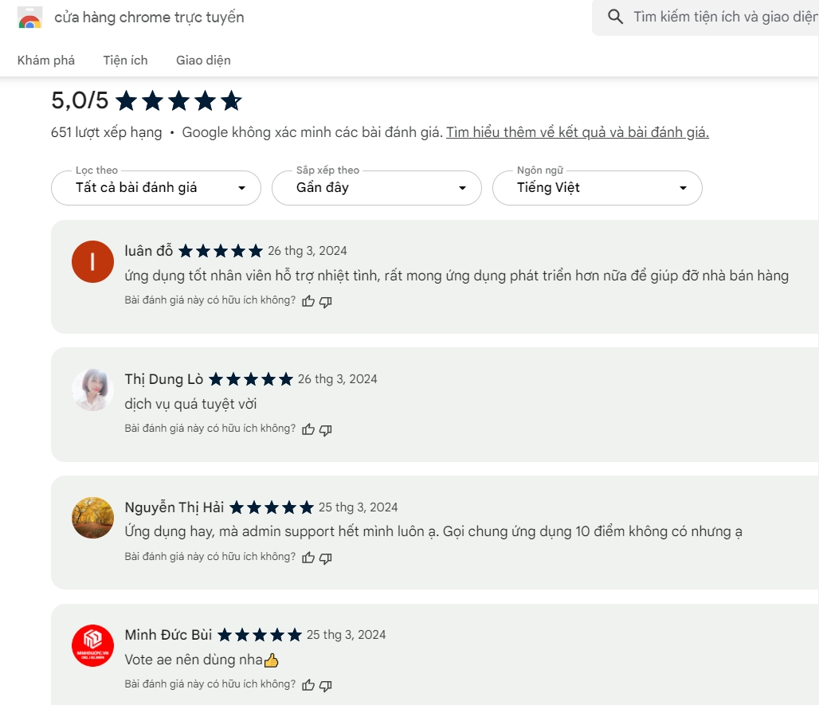819x705 pixels.
Task: Open the 'Lọc theo' filter dropdown
Action: 156,187
